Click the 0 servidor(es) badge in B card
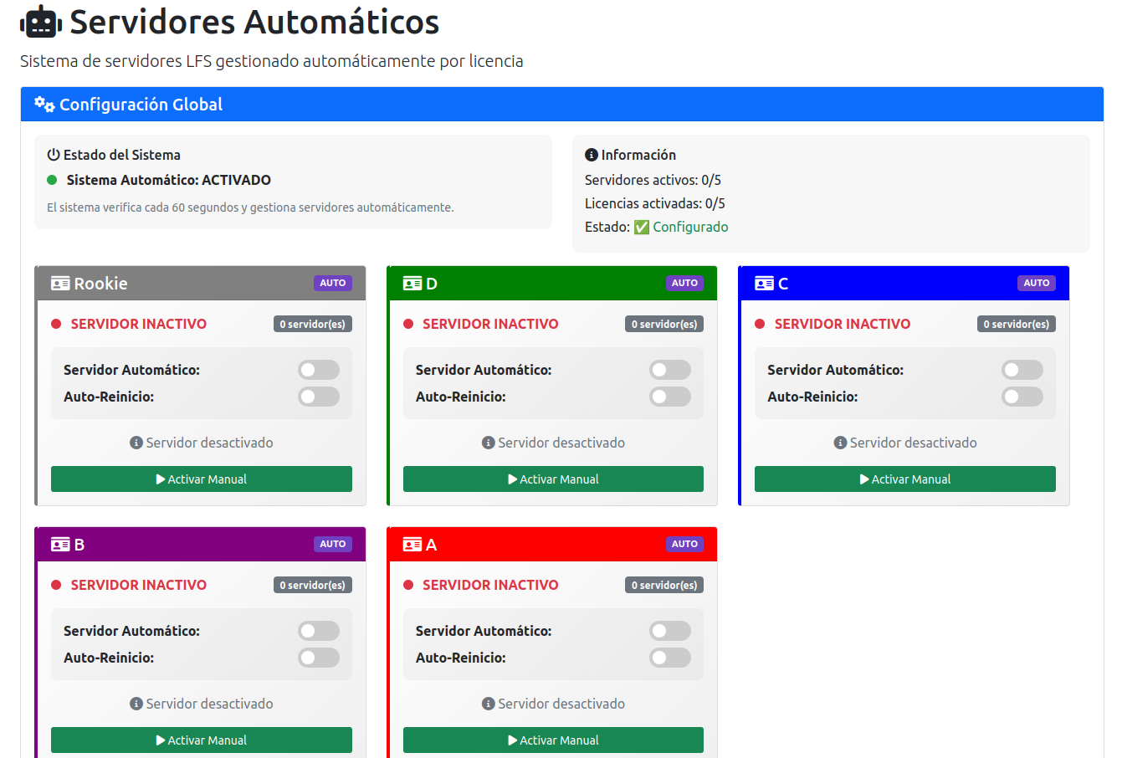 pos(312,585)
